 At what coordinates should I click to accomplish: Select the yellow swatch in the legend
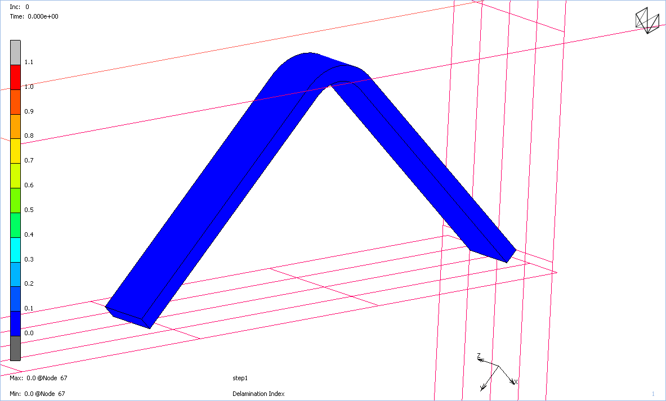coord(15,151)
